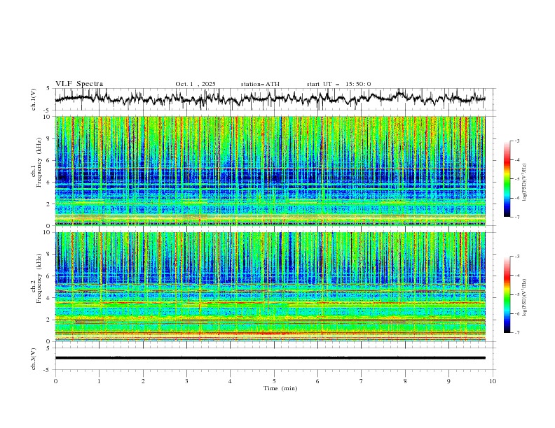Click the "-7" tick on ch.2 colorbar
Viewport: 555px width, 428px height.
(517, 332)
